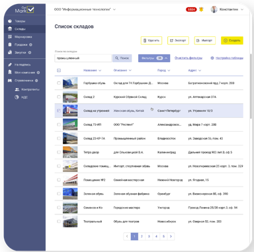Click the user avatar picture
The height and width of the screenshot is (252, 254).
click(214, 9)
